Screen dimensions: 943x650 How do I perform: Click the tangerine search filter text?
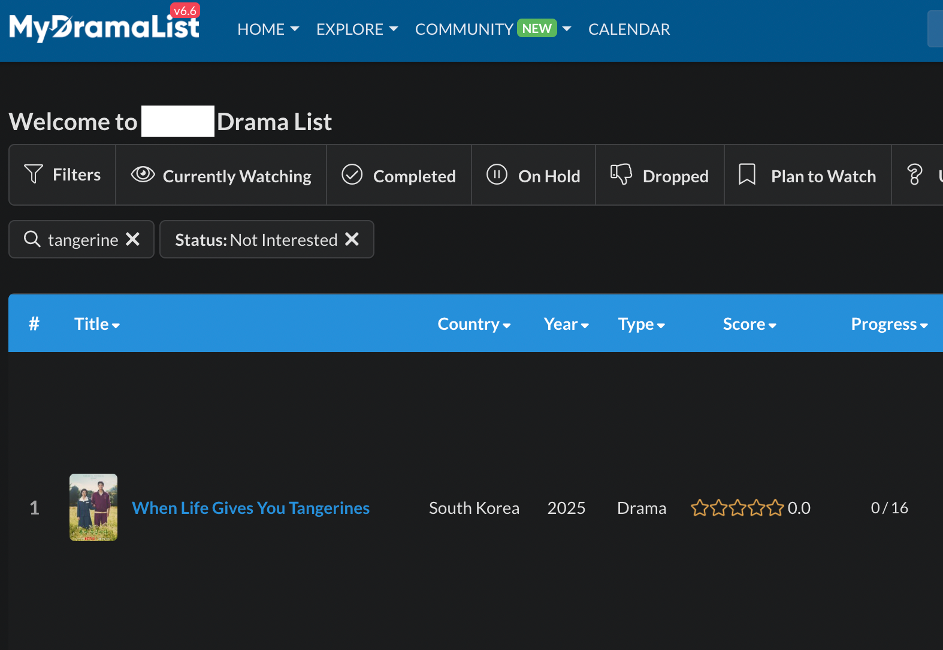(x=83, y=240)
